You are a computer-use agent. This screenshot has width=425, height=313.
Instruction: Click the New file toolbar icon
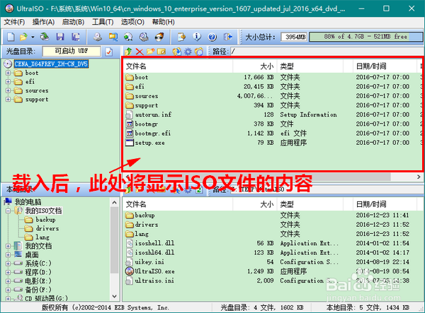point(11,37)
